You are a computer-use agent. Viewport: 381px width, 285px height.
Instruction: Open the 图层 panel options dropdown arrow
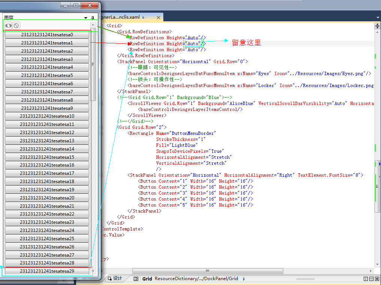pyautogui.click(x=85, y=18)
